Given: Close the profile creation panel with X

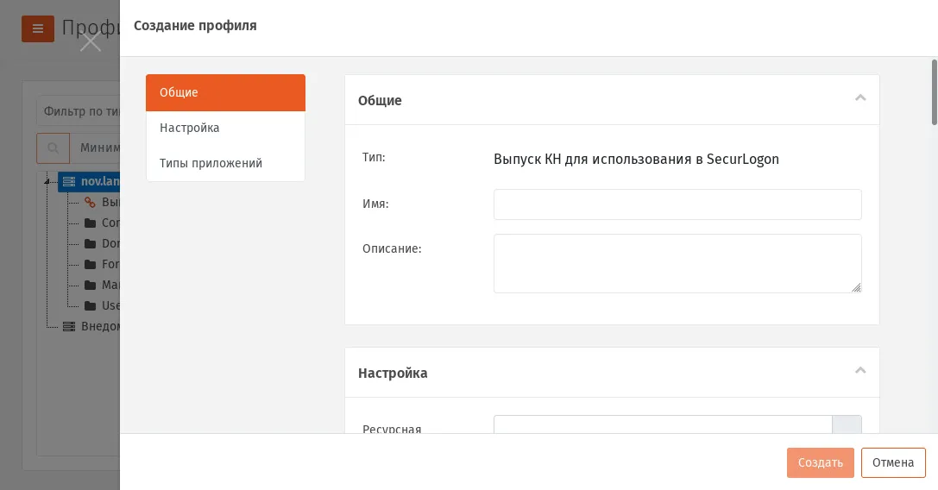Looking at the screenshot, I should (x=91, y=42).
